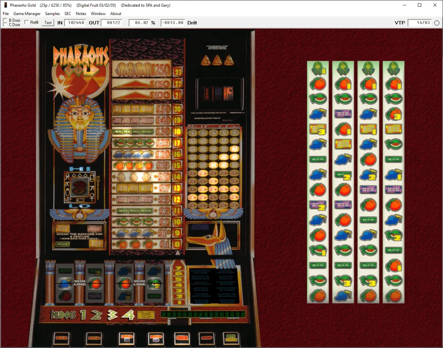
Task: Click the payout percentage field
Action: [x=139, y=23]
